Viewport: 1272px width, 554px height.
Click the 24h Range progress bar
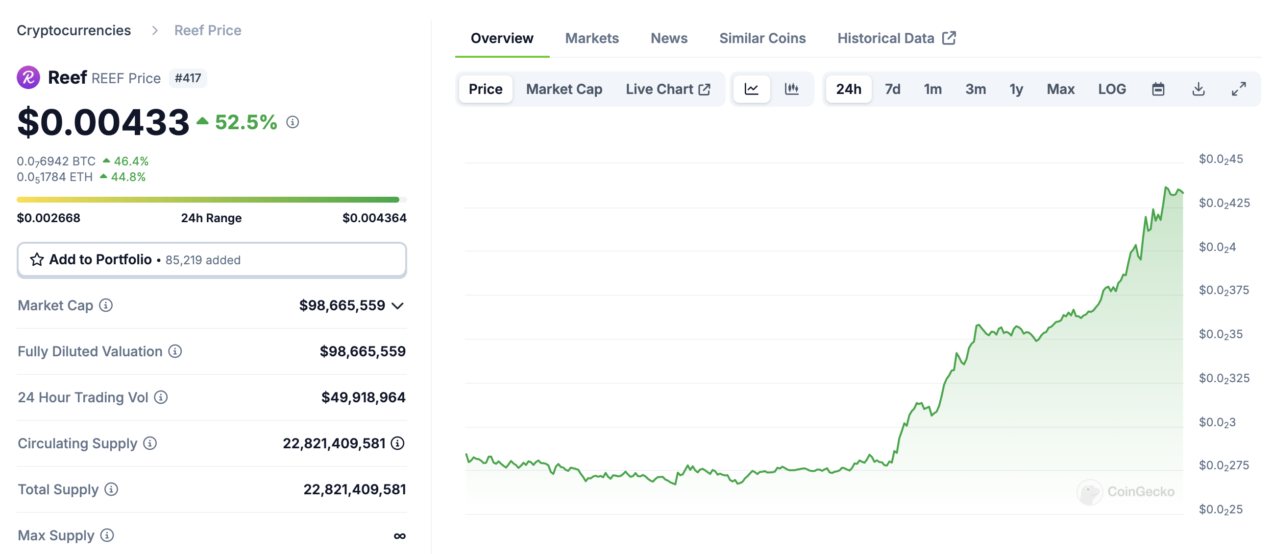pyautogui.click(x=211, y=200)
